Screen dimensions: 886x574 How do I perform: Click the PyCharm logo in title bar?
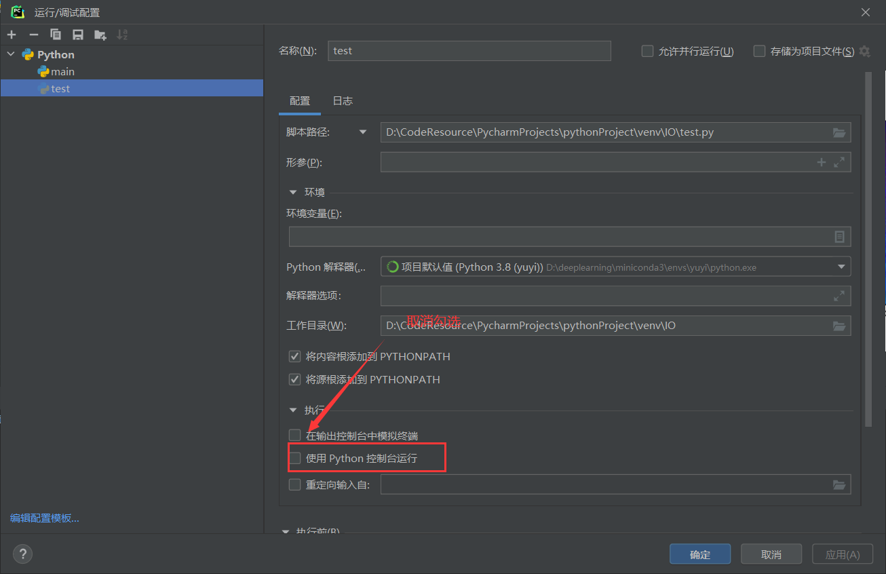(x=18, y=12)
